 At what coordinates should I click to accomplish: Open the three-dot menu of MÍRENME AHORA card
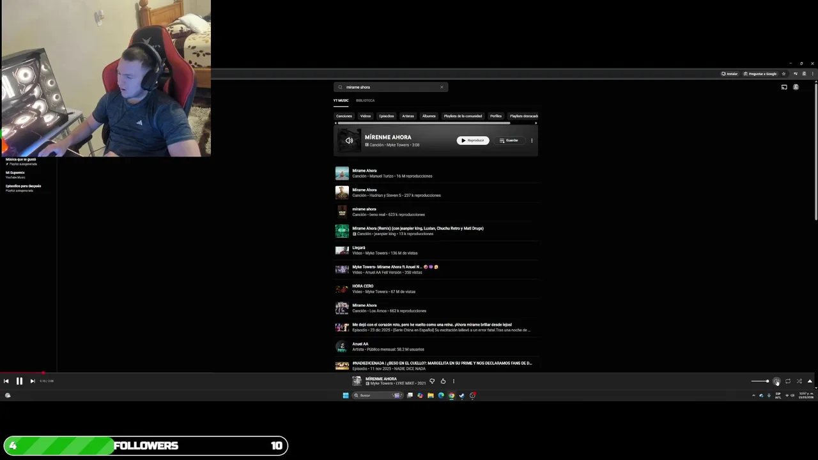pos(532,141)
